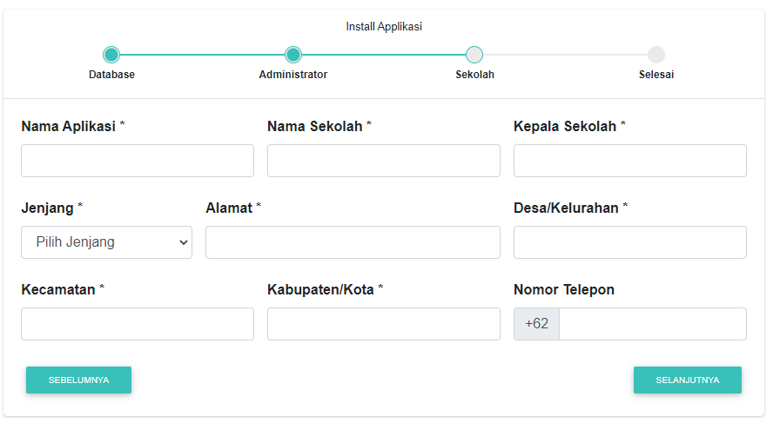Screen dimensions: 773x423
Task: Click the Administrator step circle indicator
Action: (293, 55)
